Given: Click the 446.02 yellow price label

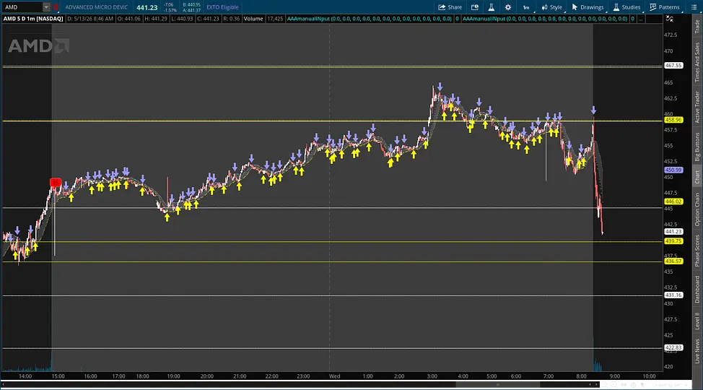Looking at the screenshot, I should coord(673,201).
